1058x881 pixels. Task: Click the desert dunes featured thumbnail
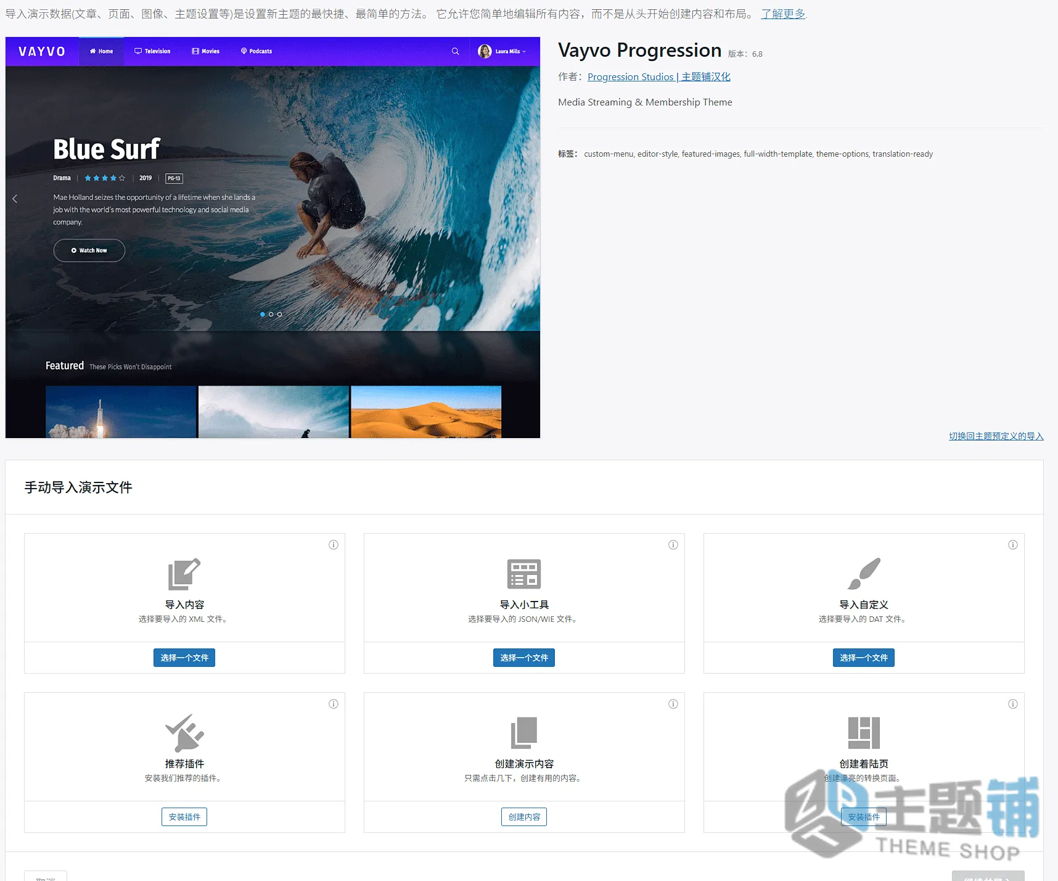[x=426, y=412]
